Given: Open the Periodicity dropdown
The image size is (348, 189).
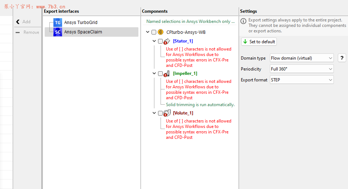Looking at the screenshot, I should click(302, 69).
